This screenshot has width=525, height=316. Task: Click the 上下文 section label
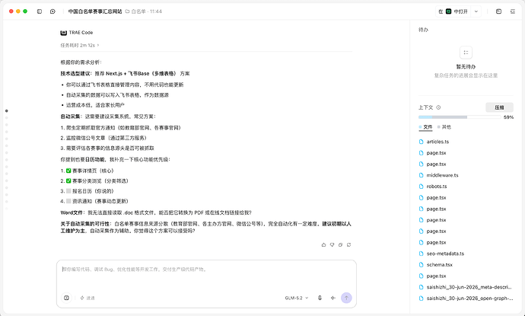425,107
